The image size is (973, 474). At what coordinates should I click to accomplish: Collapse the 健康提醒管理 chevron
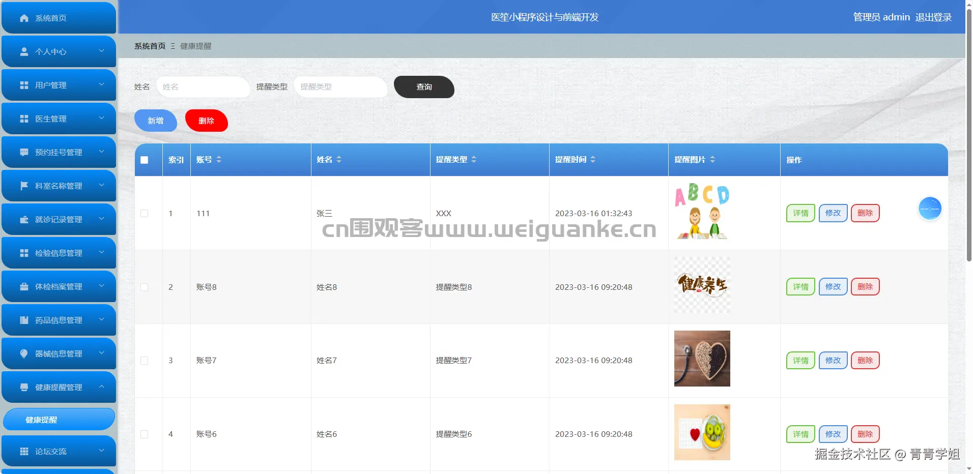(101, 387)
